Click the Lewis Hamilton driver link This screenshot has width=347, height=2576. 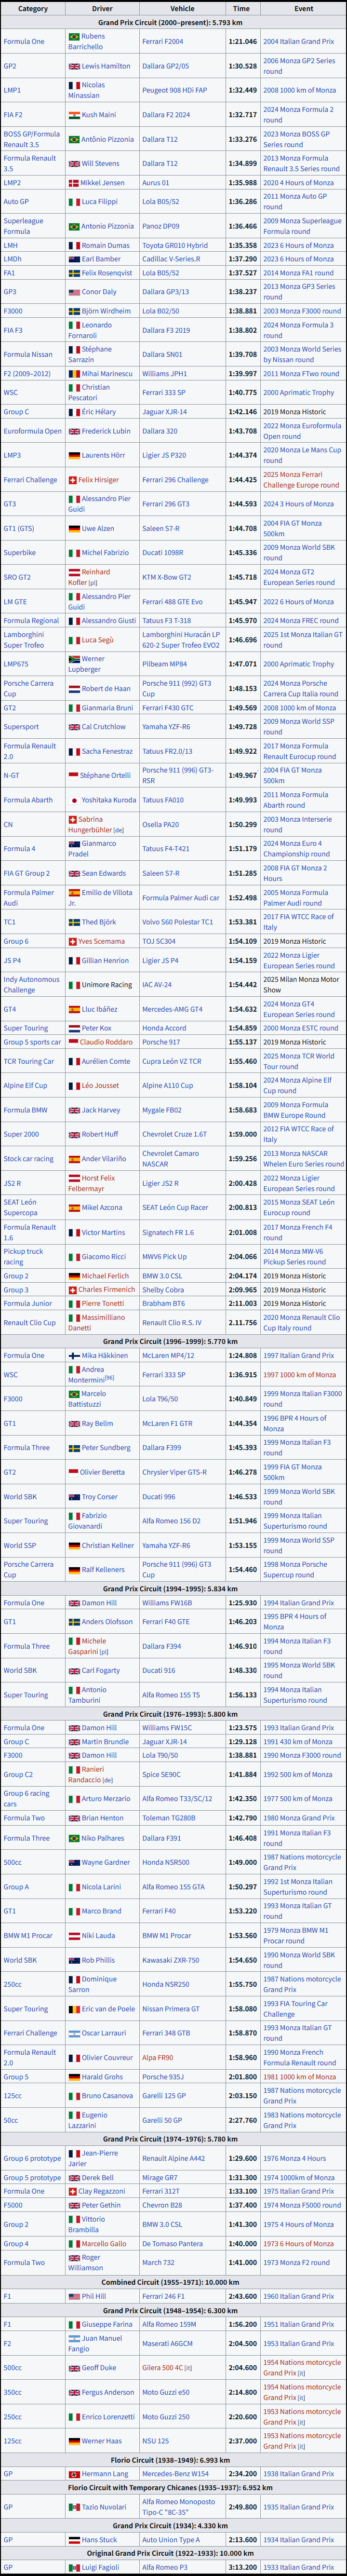pyautogui.click(x=106, y=66)
